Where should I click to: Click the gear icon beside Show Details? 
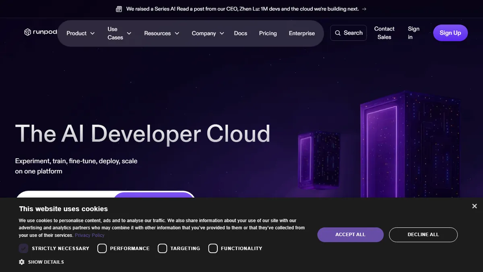[x=22, y=262]
